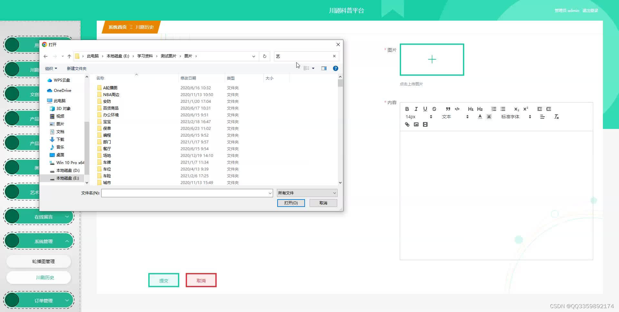Go back in the file dialog
This screenshot has height=312, width=619.
coord(45,56)
